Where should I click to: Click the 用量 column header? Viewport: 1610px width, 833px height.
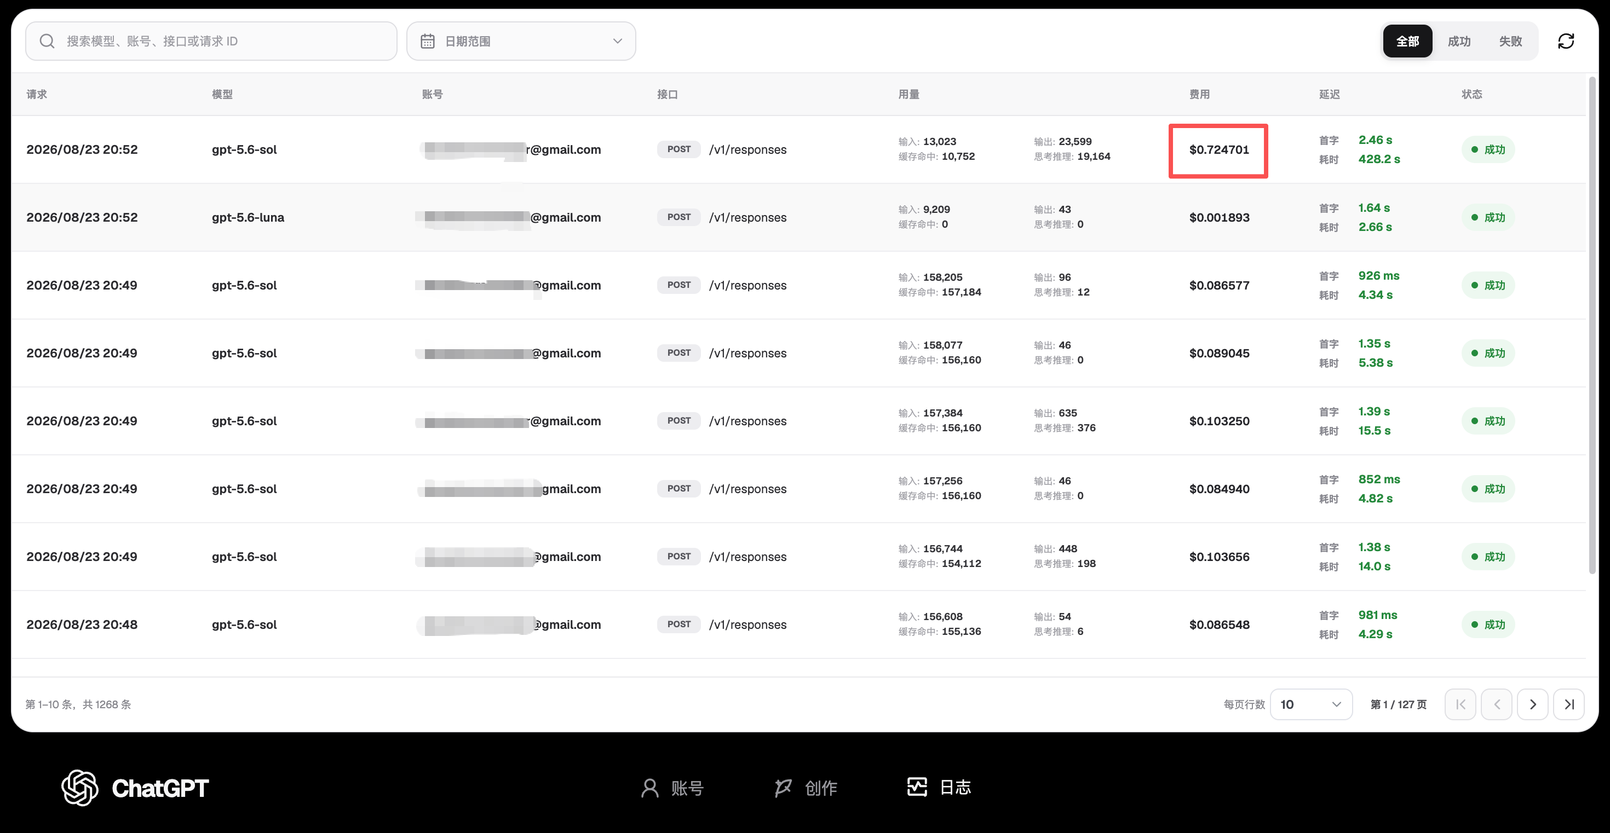(x=908, y=94)
